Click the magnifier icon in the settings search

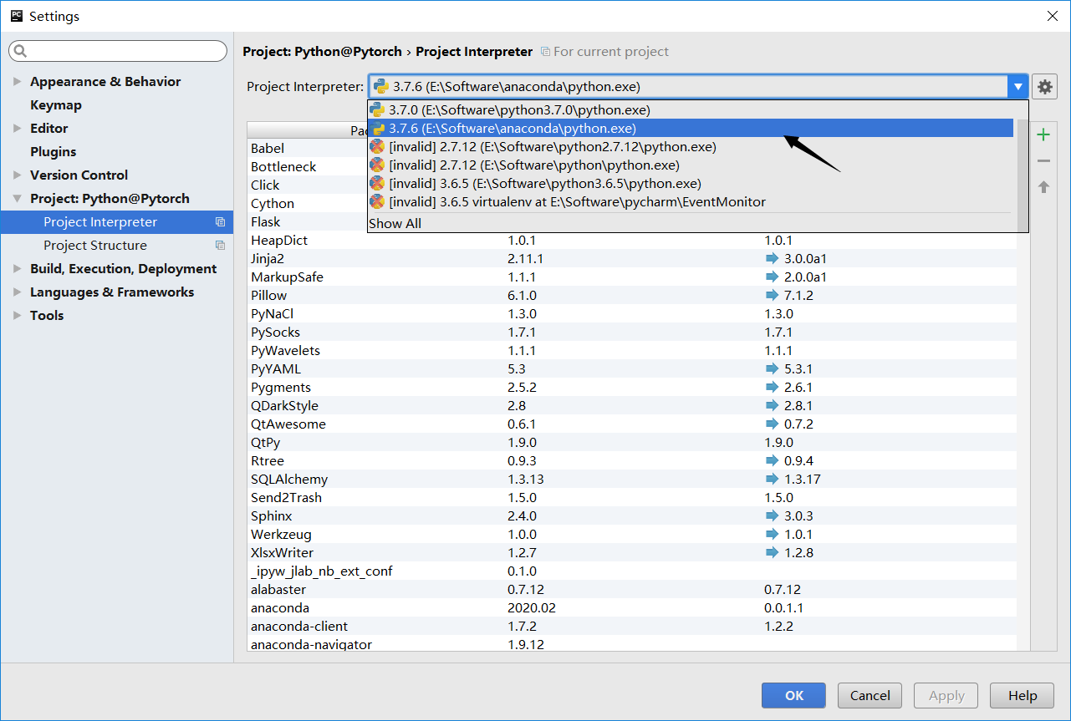pyautogui.click(x=20, y=51)
